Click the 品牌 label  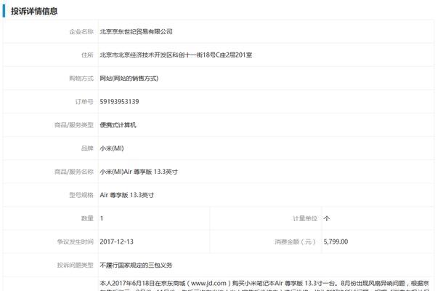click(87, 148)
